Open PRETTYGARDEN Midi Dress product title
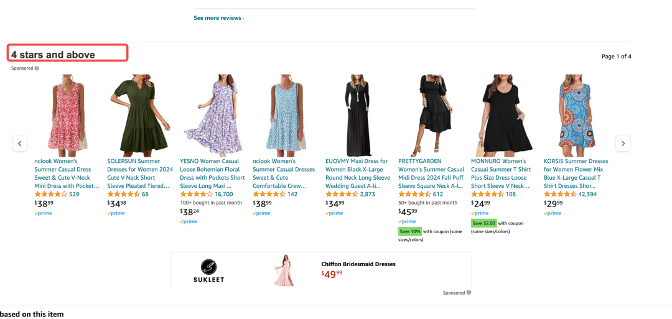This screenshot has height=319, width=672. pyautogui.click(x=431, y=173)
